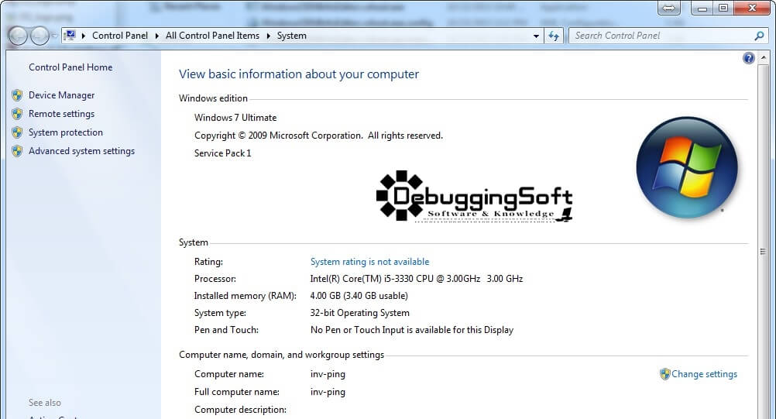Click the computer icon in address bar
This screenshot has width=776, height=419.
[70, 36]
